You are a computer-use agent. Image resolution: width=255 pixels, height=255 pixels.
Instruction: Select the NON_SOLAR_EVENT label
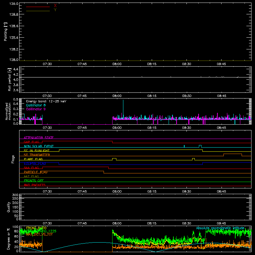click(39, 146)
